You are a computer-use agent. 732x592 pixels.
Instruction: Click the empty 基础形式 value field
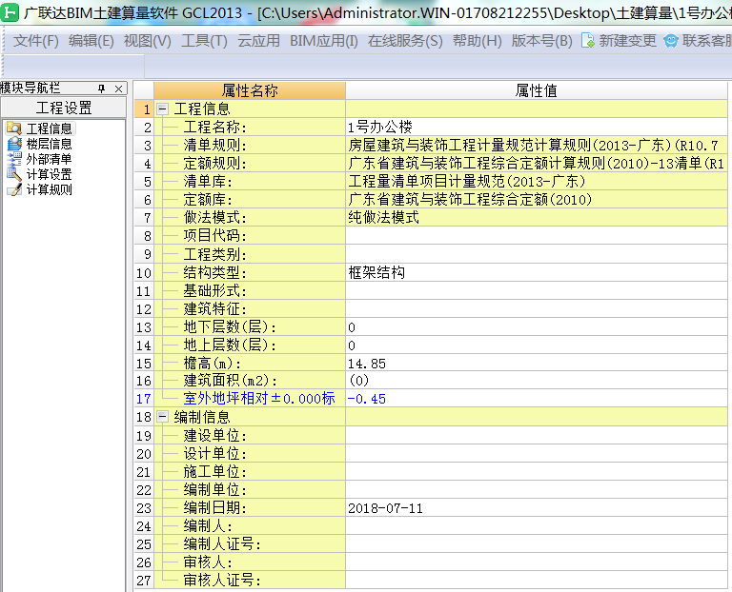point(537,290)
